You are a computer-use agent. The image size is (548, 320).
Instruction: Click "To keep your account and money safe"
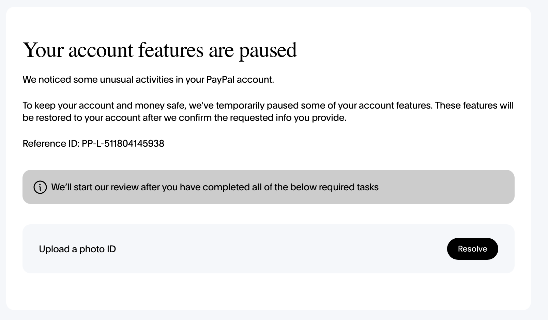tap(104, 106)
